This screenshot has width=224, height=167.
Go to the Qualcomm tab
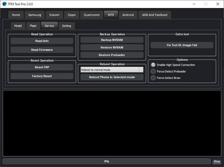tap(92, 15)
